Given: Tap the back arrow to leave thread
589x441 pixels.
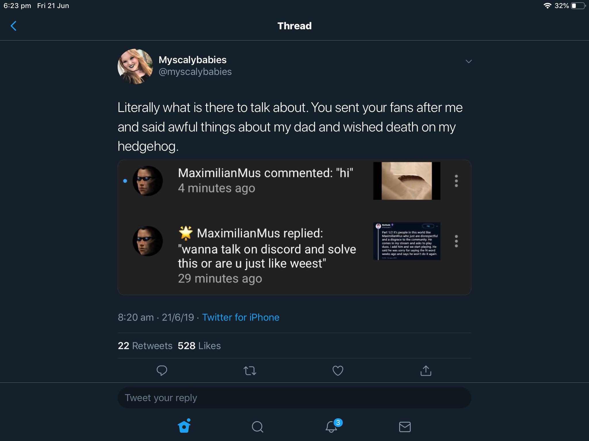Looking at the screenshot, I should [14, 26].
